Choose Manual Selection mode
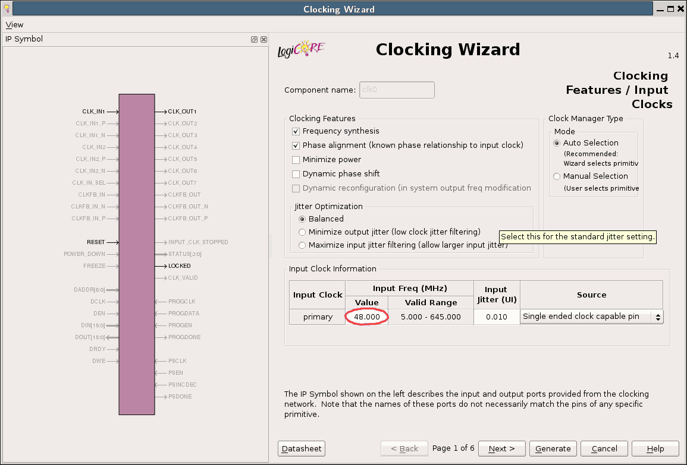The width and height of the screenshot is (687, 465). click(557, 176)
